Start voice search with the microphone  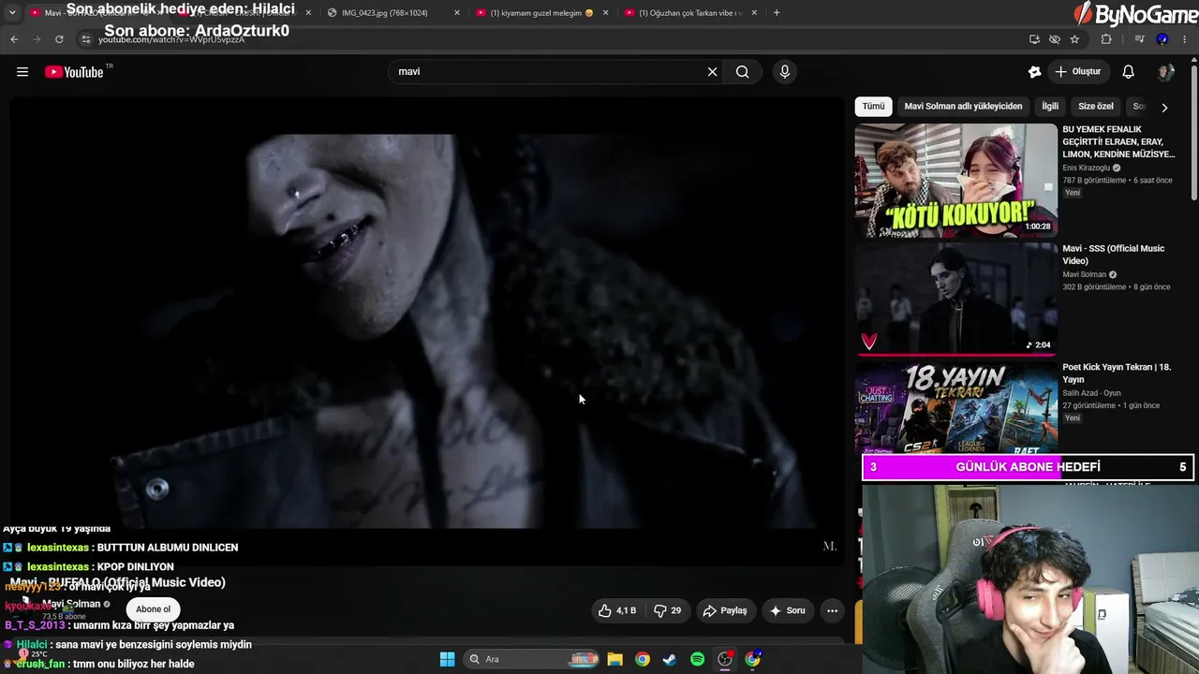click(785, 72)
